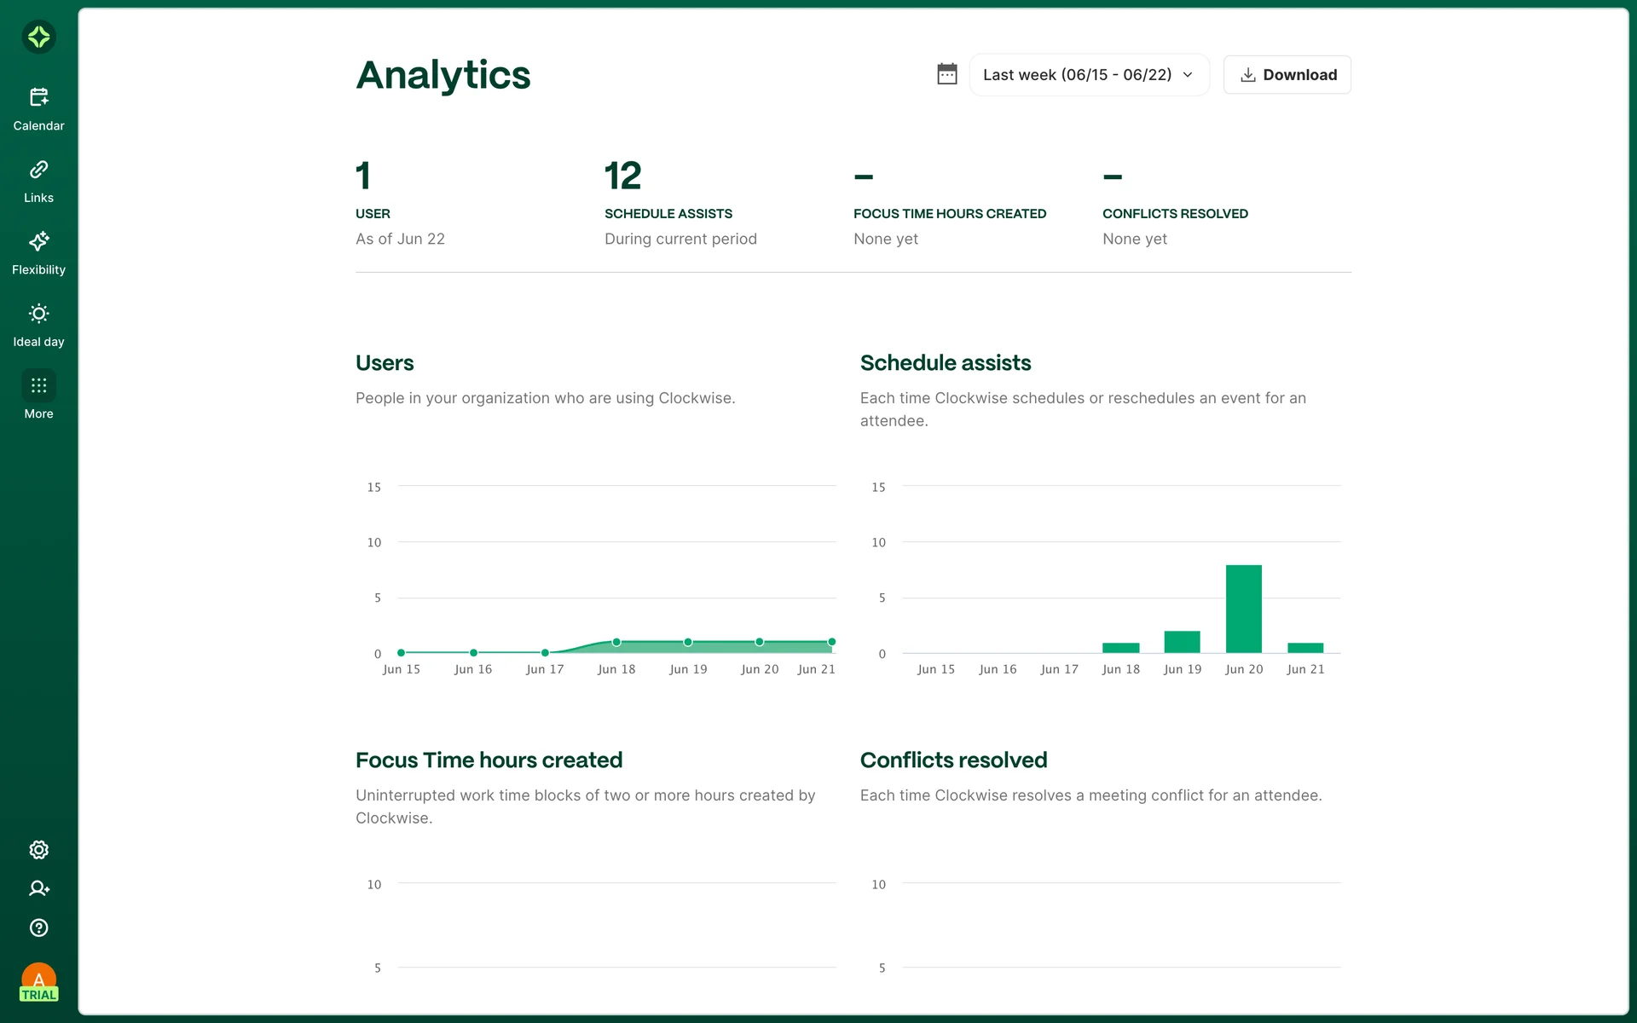Open the help question mark icon
Image resolution: width=1637 pixels, height=1023 pixels.
point(38,928)
